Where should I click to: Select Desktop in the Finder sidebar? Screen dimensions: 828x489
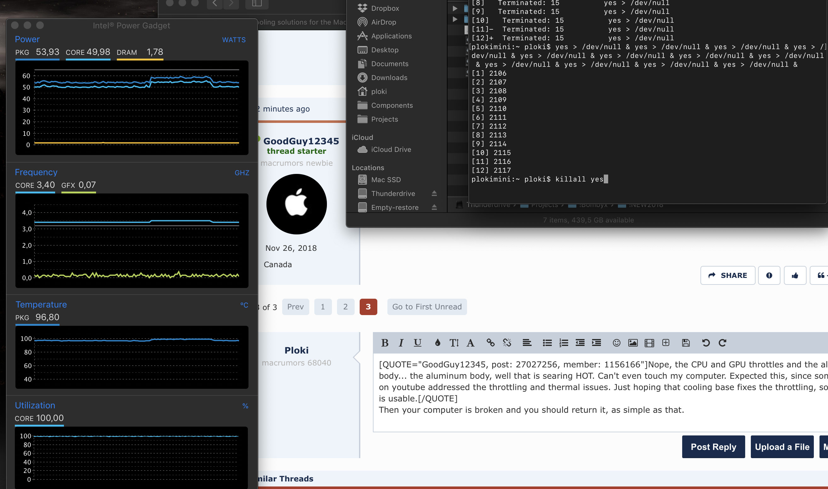(385, 50)
